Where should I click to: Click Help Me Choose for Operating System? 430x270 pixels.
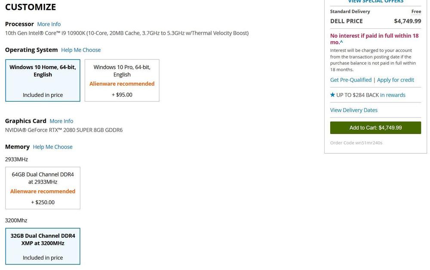pos(81,50)
